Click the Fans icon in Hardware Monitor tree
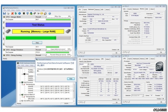This screenshot has height=112, width=168. pos(24,74)
